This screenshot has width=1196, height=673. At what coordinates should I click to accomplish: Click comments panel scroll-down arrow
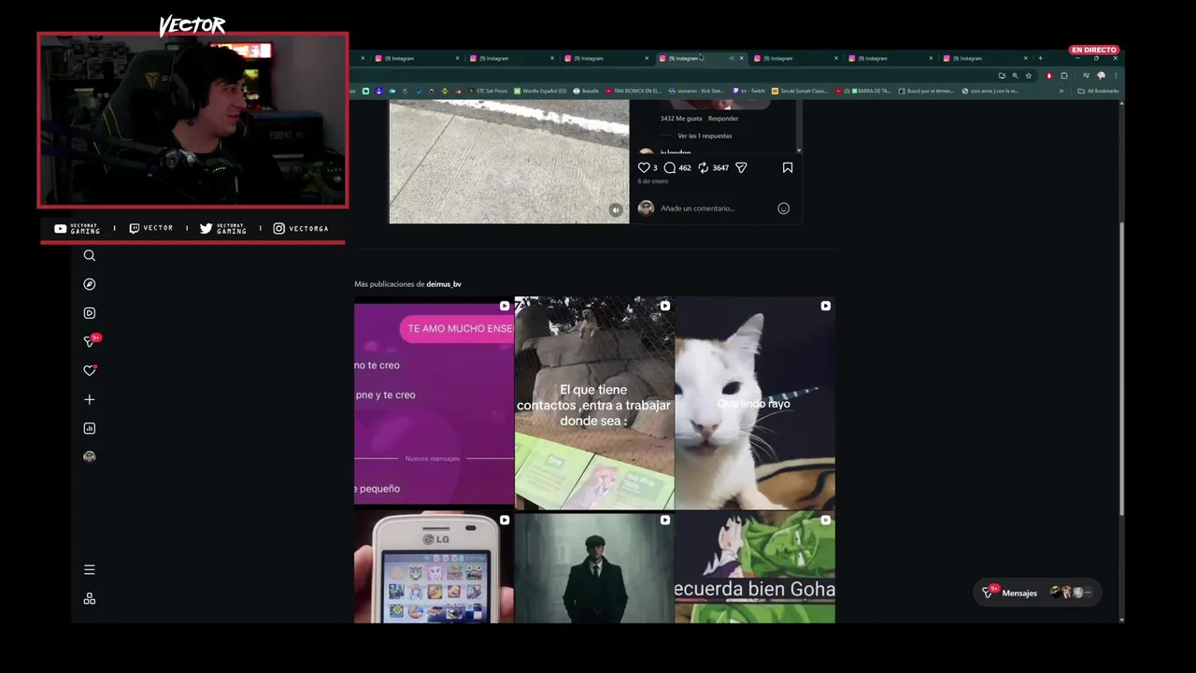coord(798,150)
